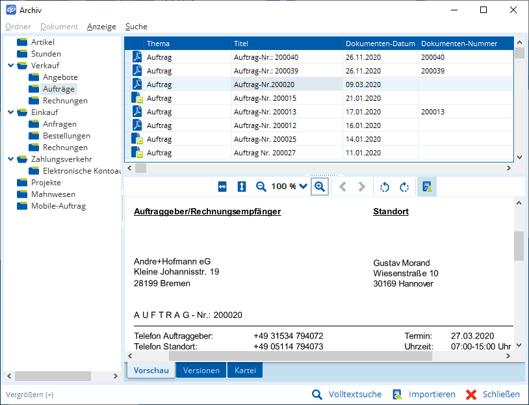Click the zoom out magnifier
529x405 pixels.
coord(261,187)
